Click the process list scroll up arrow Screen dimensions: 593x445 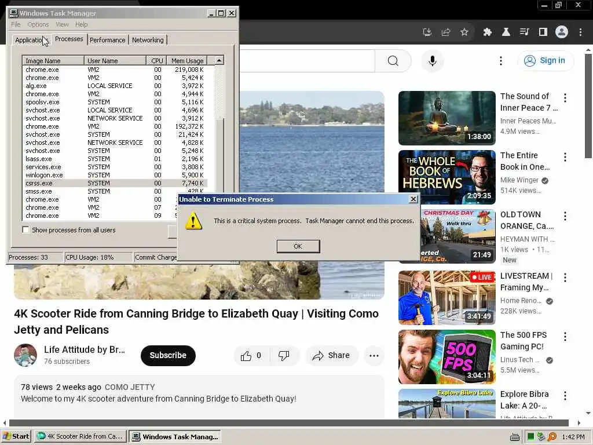(x=219, y=60)
